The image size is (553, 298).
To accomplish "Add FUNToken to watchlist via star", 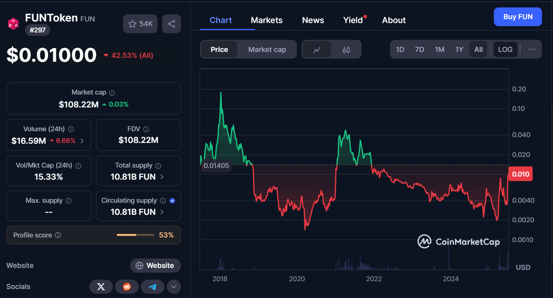I will (x=140, y=24).
